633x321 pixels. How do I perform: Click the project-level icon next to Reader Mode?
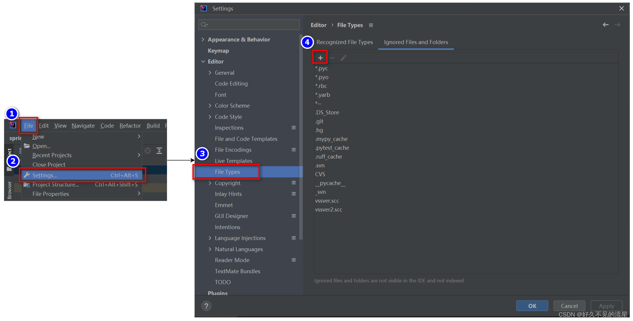click(x=294, y=260)
